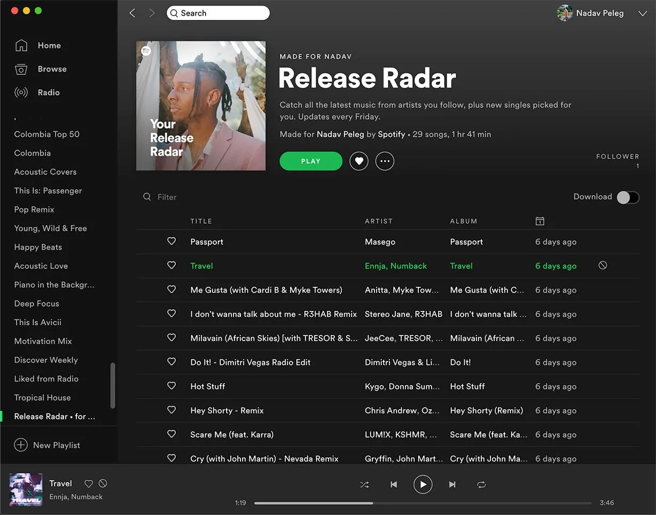656x515 pixels.
Task: Open the three-dots more options menu
Action: pos(385,161)
